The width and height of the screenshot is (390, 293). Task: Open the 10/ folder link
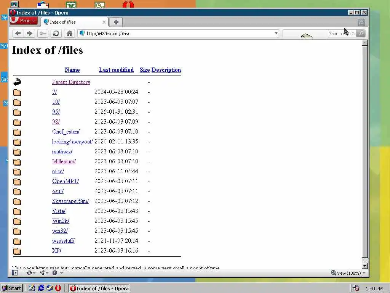[56, 102]
